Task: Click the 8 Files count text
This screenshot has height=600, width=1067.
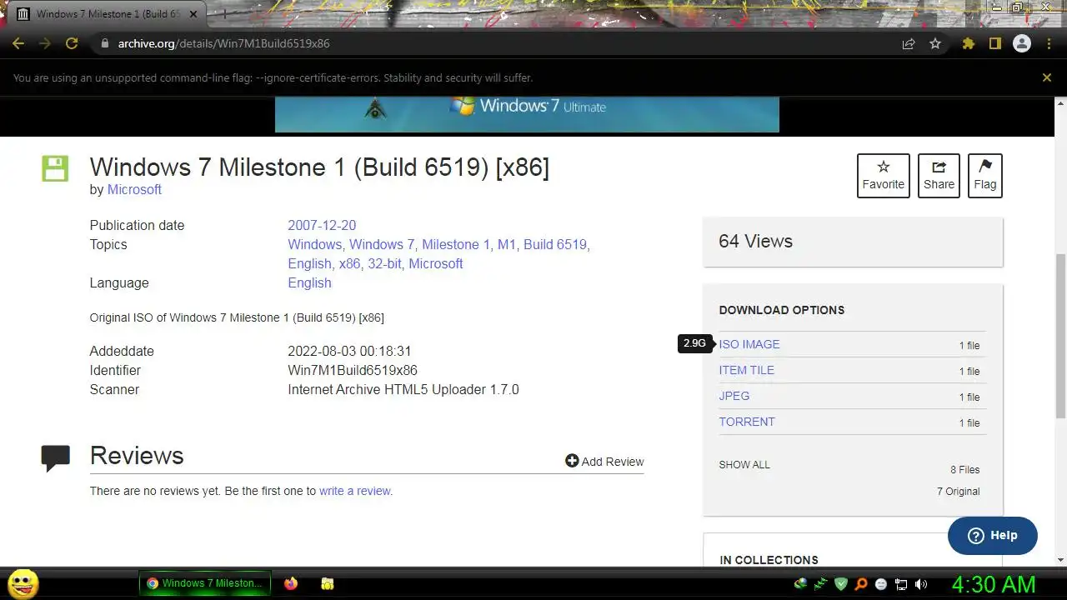Action: click(964, 470)
